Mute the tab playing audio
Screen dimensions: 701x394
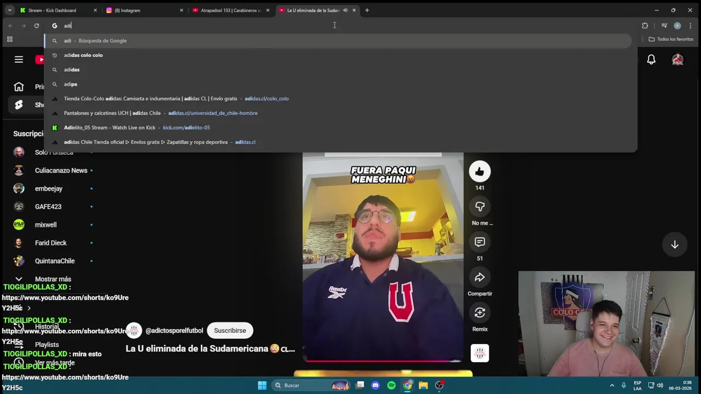coord(345,10)
